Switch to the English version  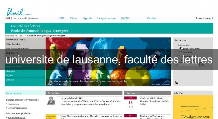click(x=25, y=75)
